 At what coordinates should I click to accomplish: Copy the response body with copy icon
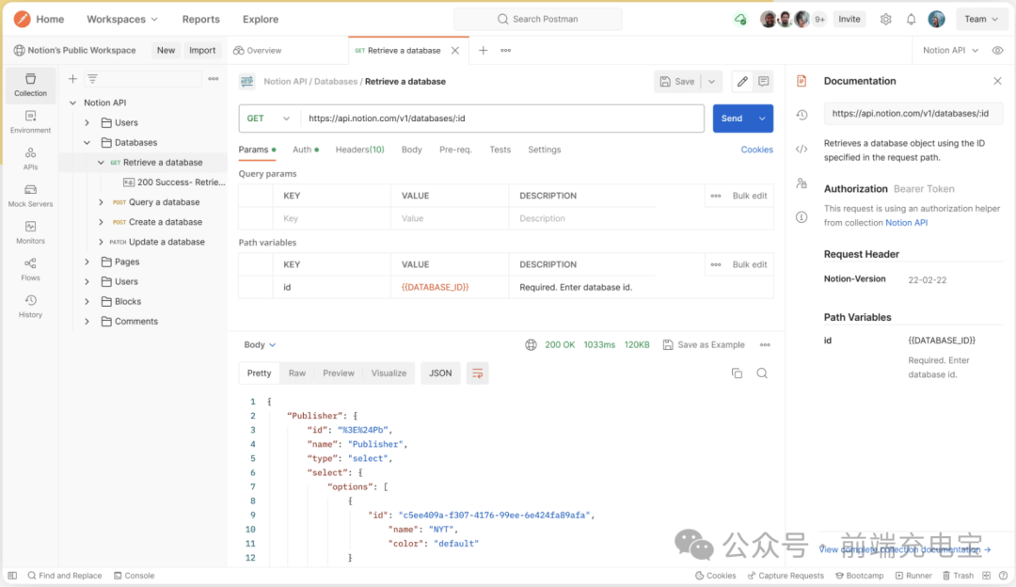tap(737, 373)
